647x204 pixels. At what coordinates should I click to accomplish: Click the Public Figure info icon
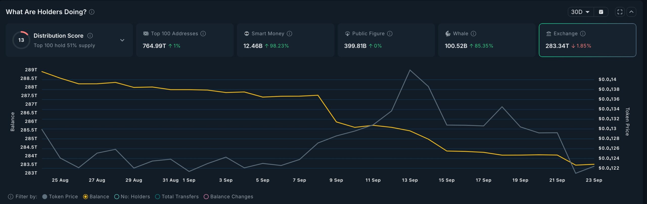(x=390, y=34)
